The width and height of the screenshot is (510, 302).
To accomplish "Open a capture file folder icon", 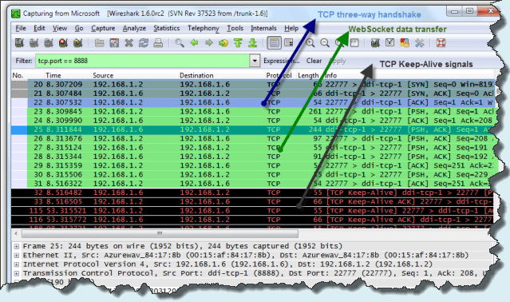I will 100,43.
